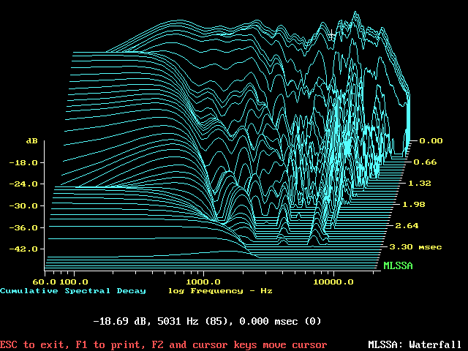The height and width of the screenshot is (351, 468).
Task: Click the 3.30 msec time label
Action: [415, 247]
